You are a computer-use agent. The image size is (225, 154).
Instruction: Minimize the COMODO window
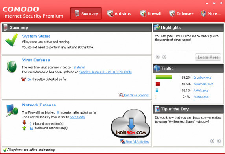point(207,3)
